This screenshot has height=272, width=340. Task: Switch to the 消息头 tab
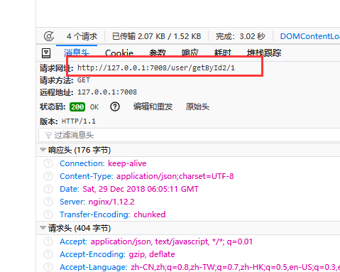pos(77,53)
